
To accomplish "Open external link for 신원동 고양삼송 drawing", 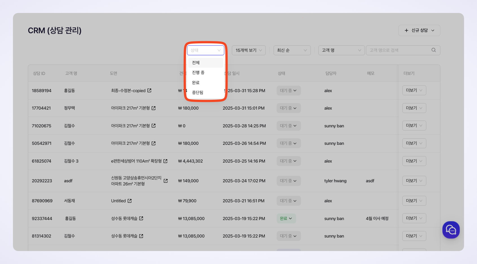I will [x=166, y=181].
